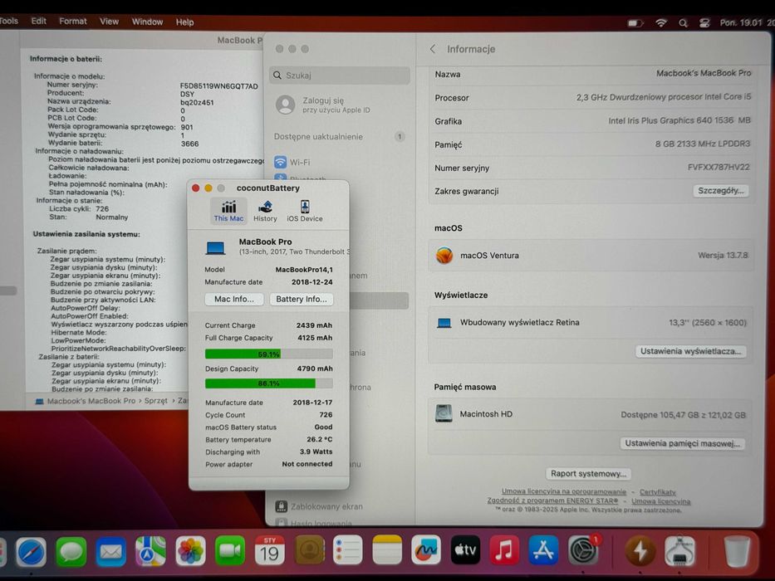This screenshot has width=775, height=581.
Task: Launch the Photos app from the Dock
Action: (x=190, y=550)
